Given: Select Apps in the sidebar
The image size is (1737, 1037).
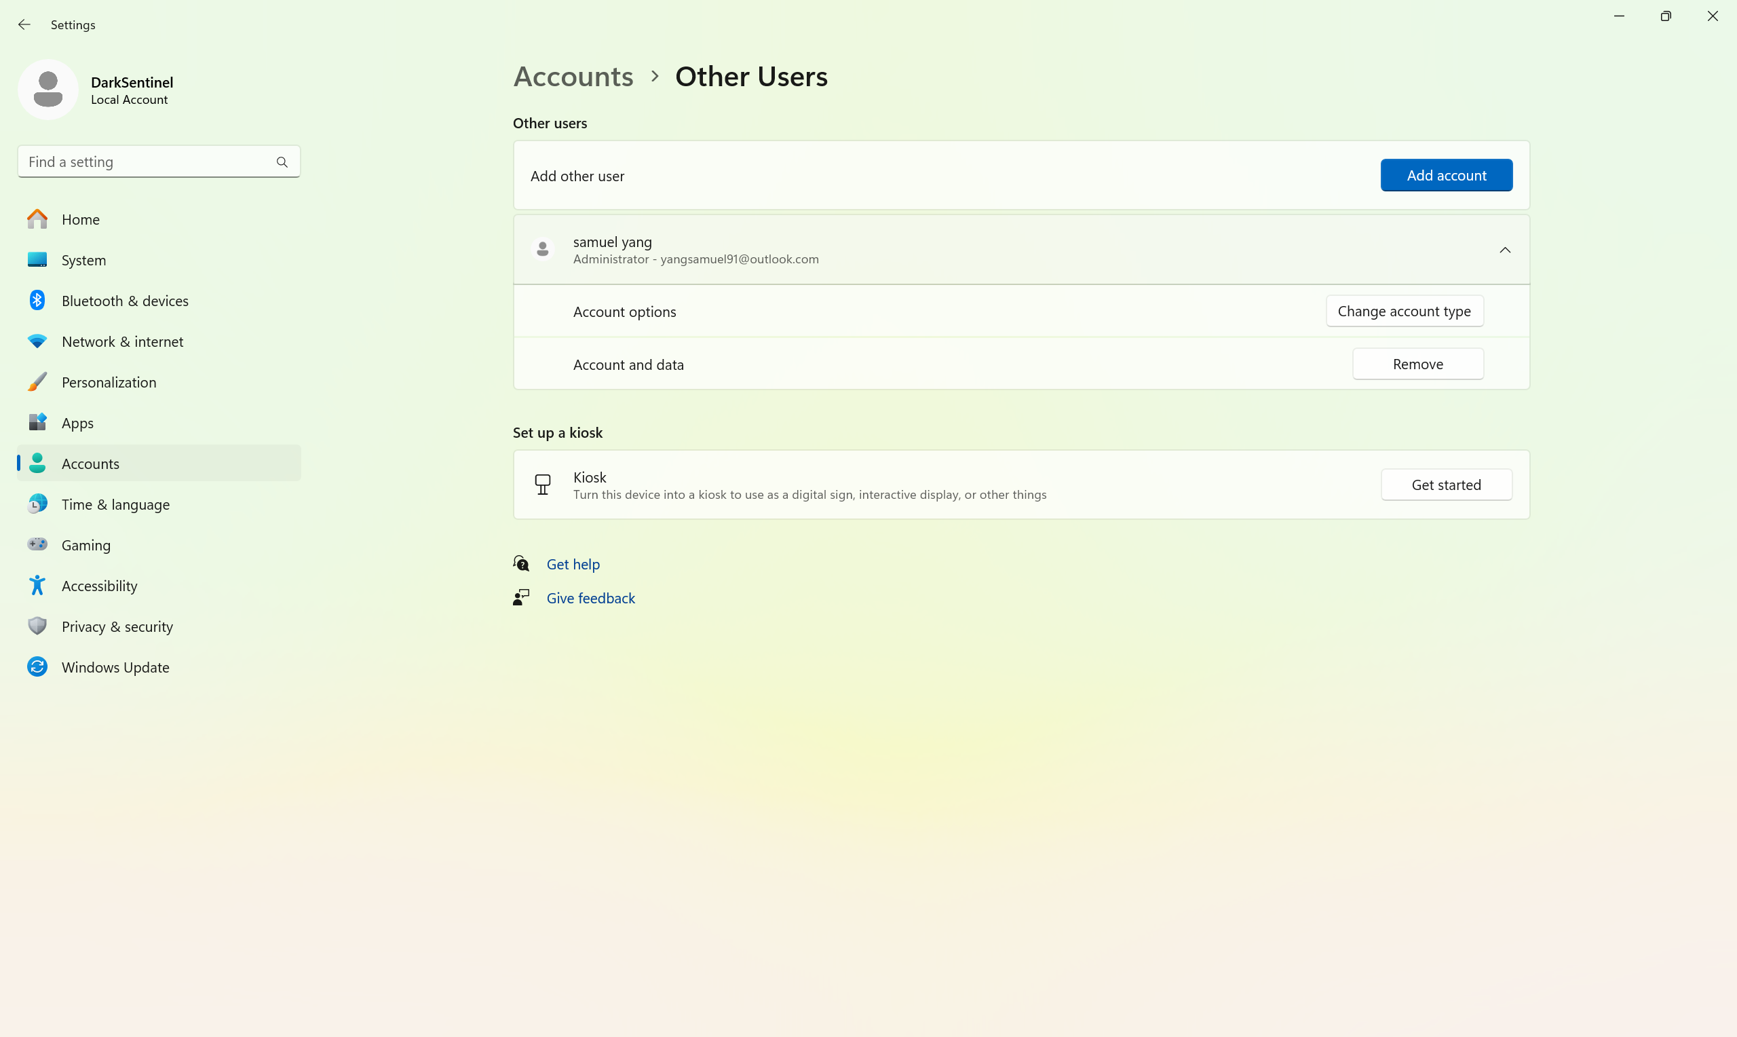Looking at the screenshot, I should (x=159, y=422).
